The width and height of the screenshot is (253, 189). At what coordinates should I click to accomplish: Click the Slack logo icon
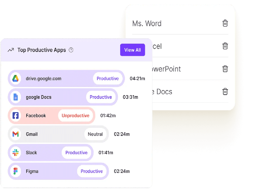15,152
